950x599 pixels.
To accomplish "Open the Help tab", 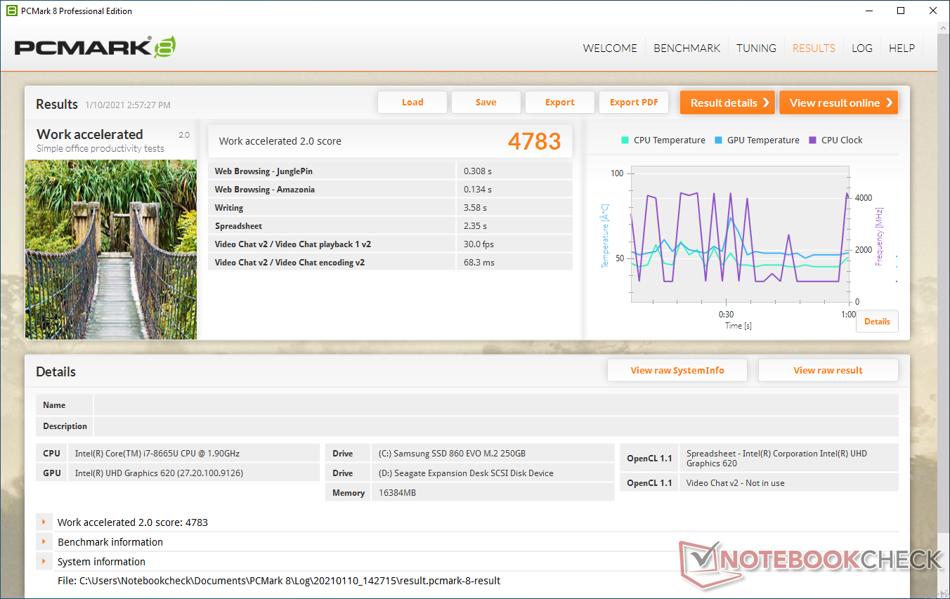I will (x=902, y=48).
